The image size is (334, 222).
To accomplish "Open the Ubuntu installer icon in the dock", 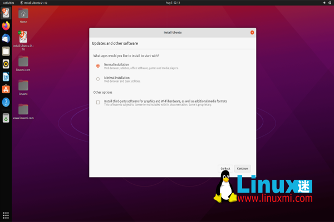I will click(6, 13).
